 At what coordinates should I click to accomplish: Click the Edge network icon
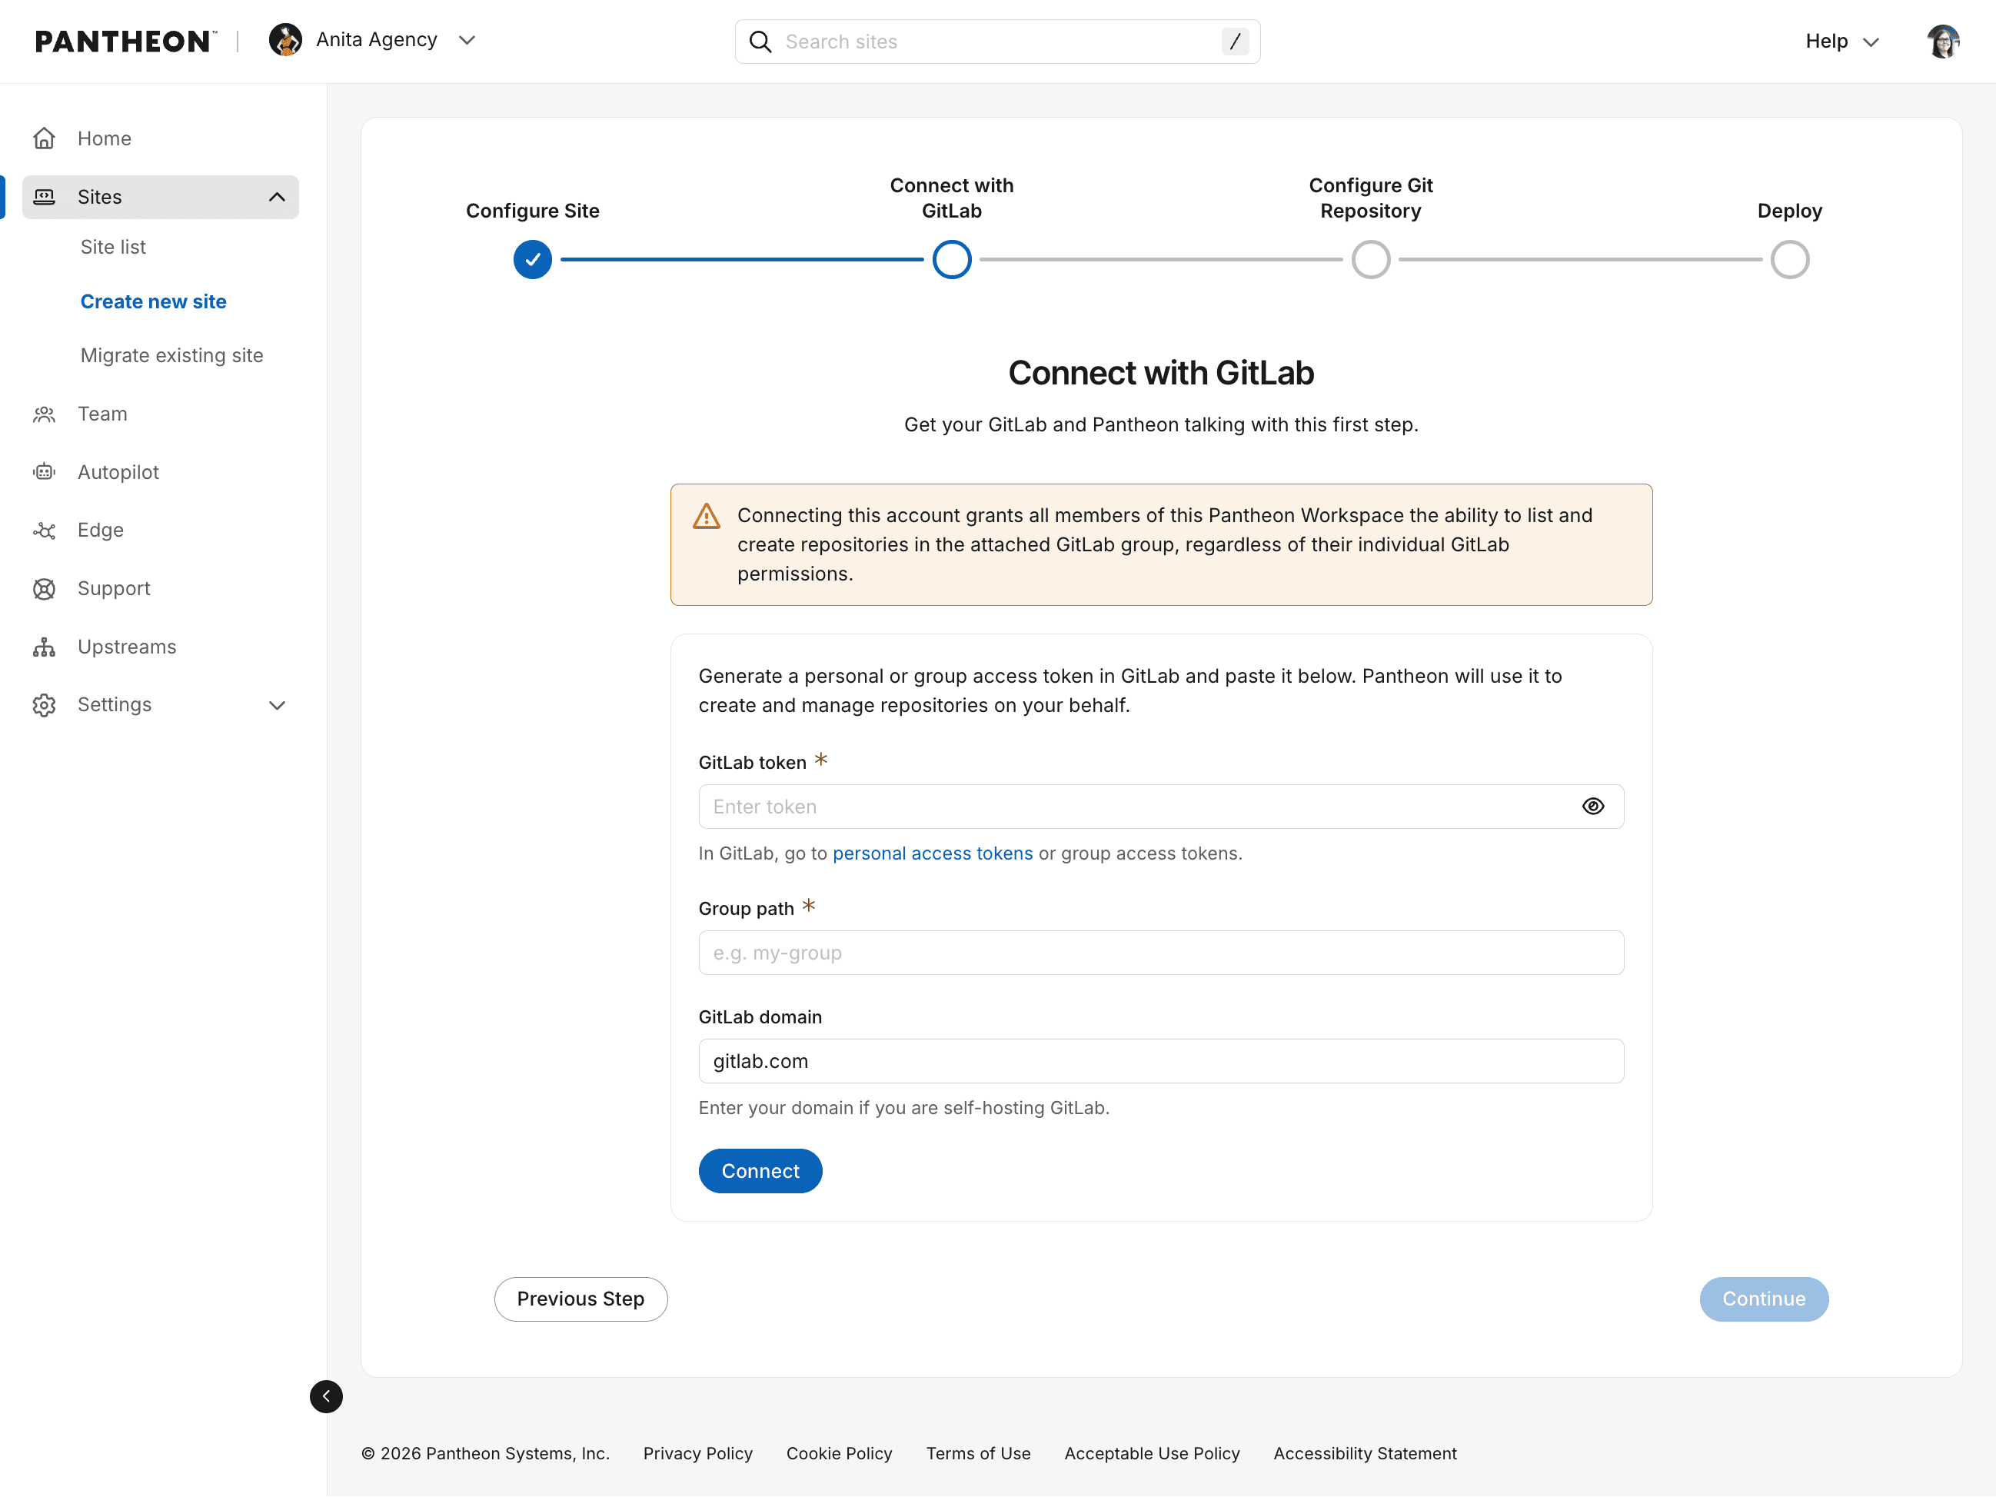45,531
